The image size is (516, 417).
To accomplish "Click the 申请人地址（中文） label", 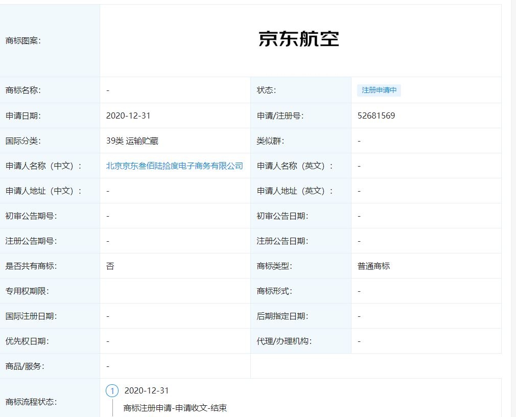I will click(x=43, y=191).
